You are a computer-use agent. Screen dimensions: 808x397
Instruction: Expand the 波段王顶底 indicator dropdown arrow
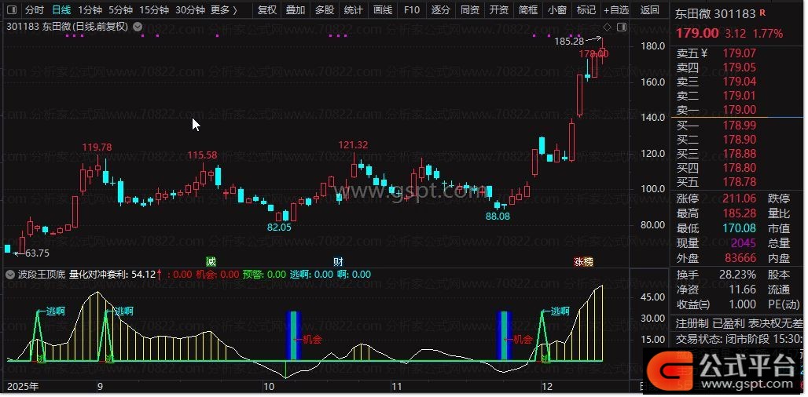(x=10, y=275)
